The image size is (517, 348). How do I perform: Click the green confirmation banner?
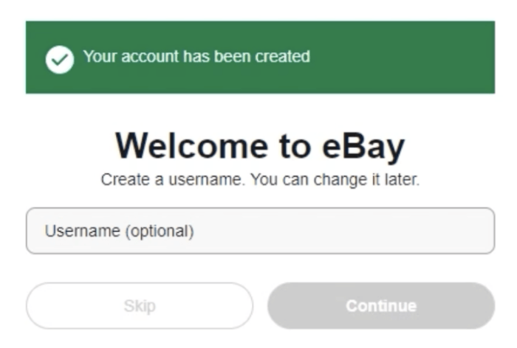[260, 58]
